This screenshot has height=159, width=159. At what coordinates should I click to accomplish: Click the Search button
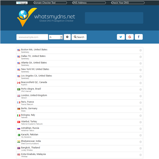(x=79, y=37)
